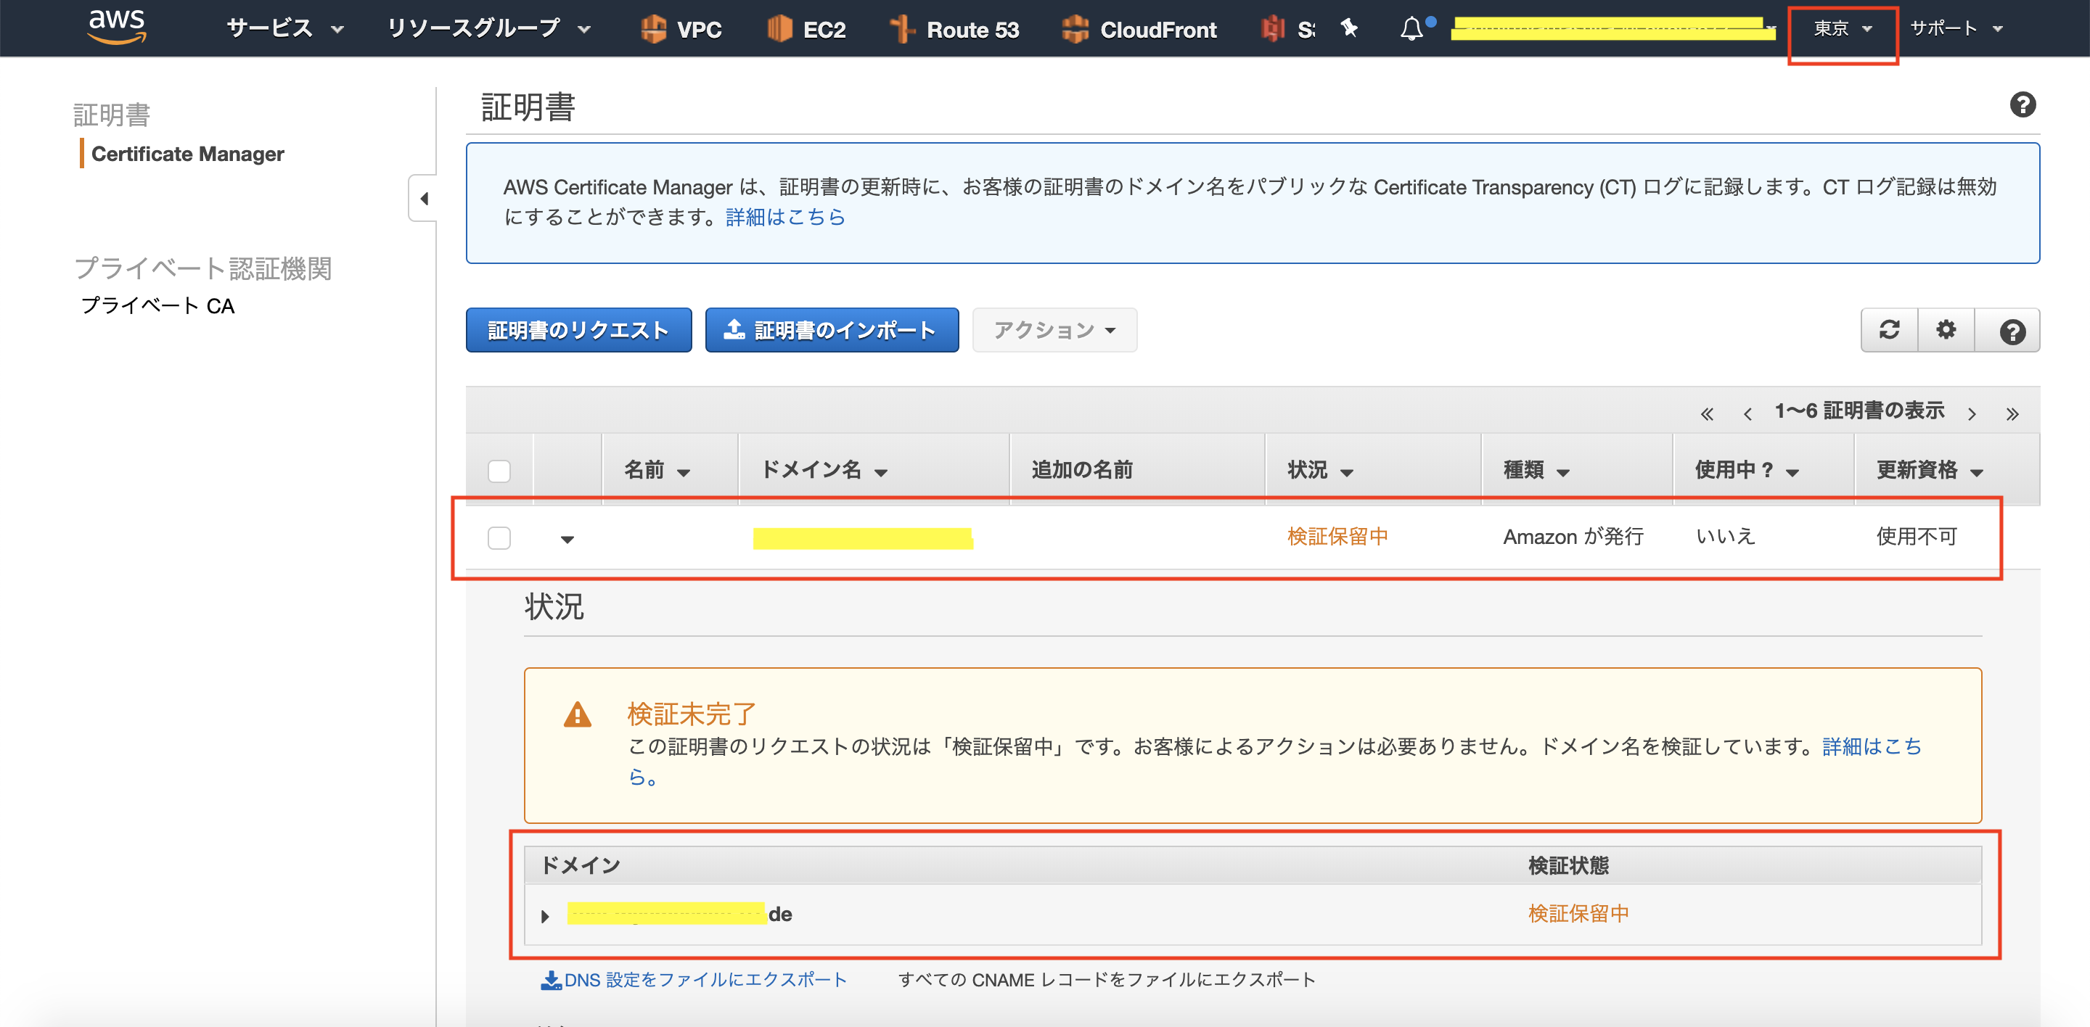
Task: Open the VPC service shortcut icon
Action: tap(653, 29)
